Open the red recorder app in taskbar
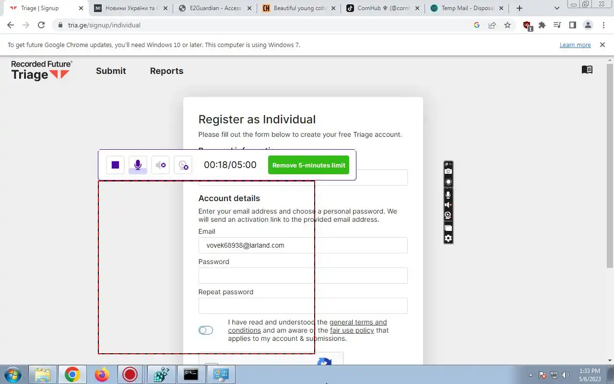The width and height of the screenshot is (614, 384). 130,374
